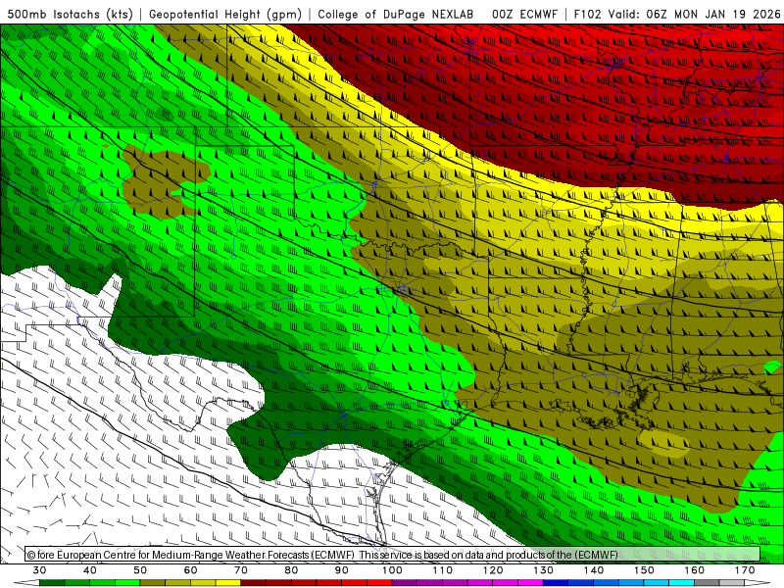Click the '120' value on the color scale
784x588 pixels.
click(x=493, y=570)
